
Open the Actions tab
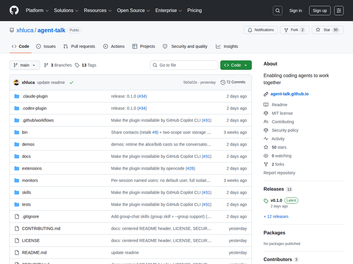pyautogui.click(x=114, y=46)
